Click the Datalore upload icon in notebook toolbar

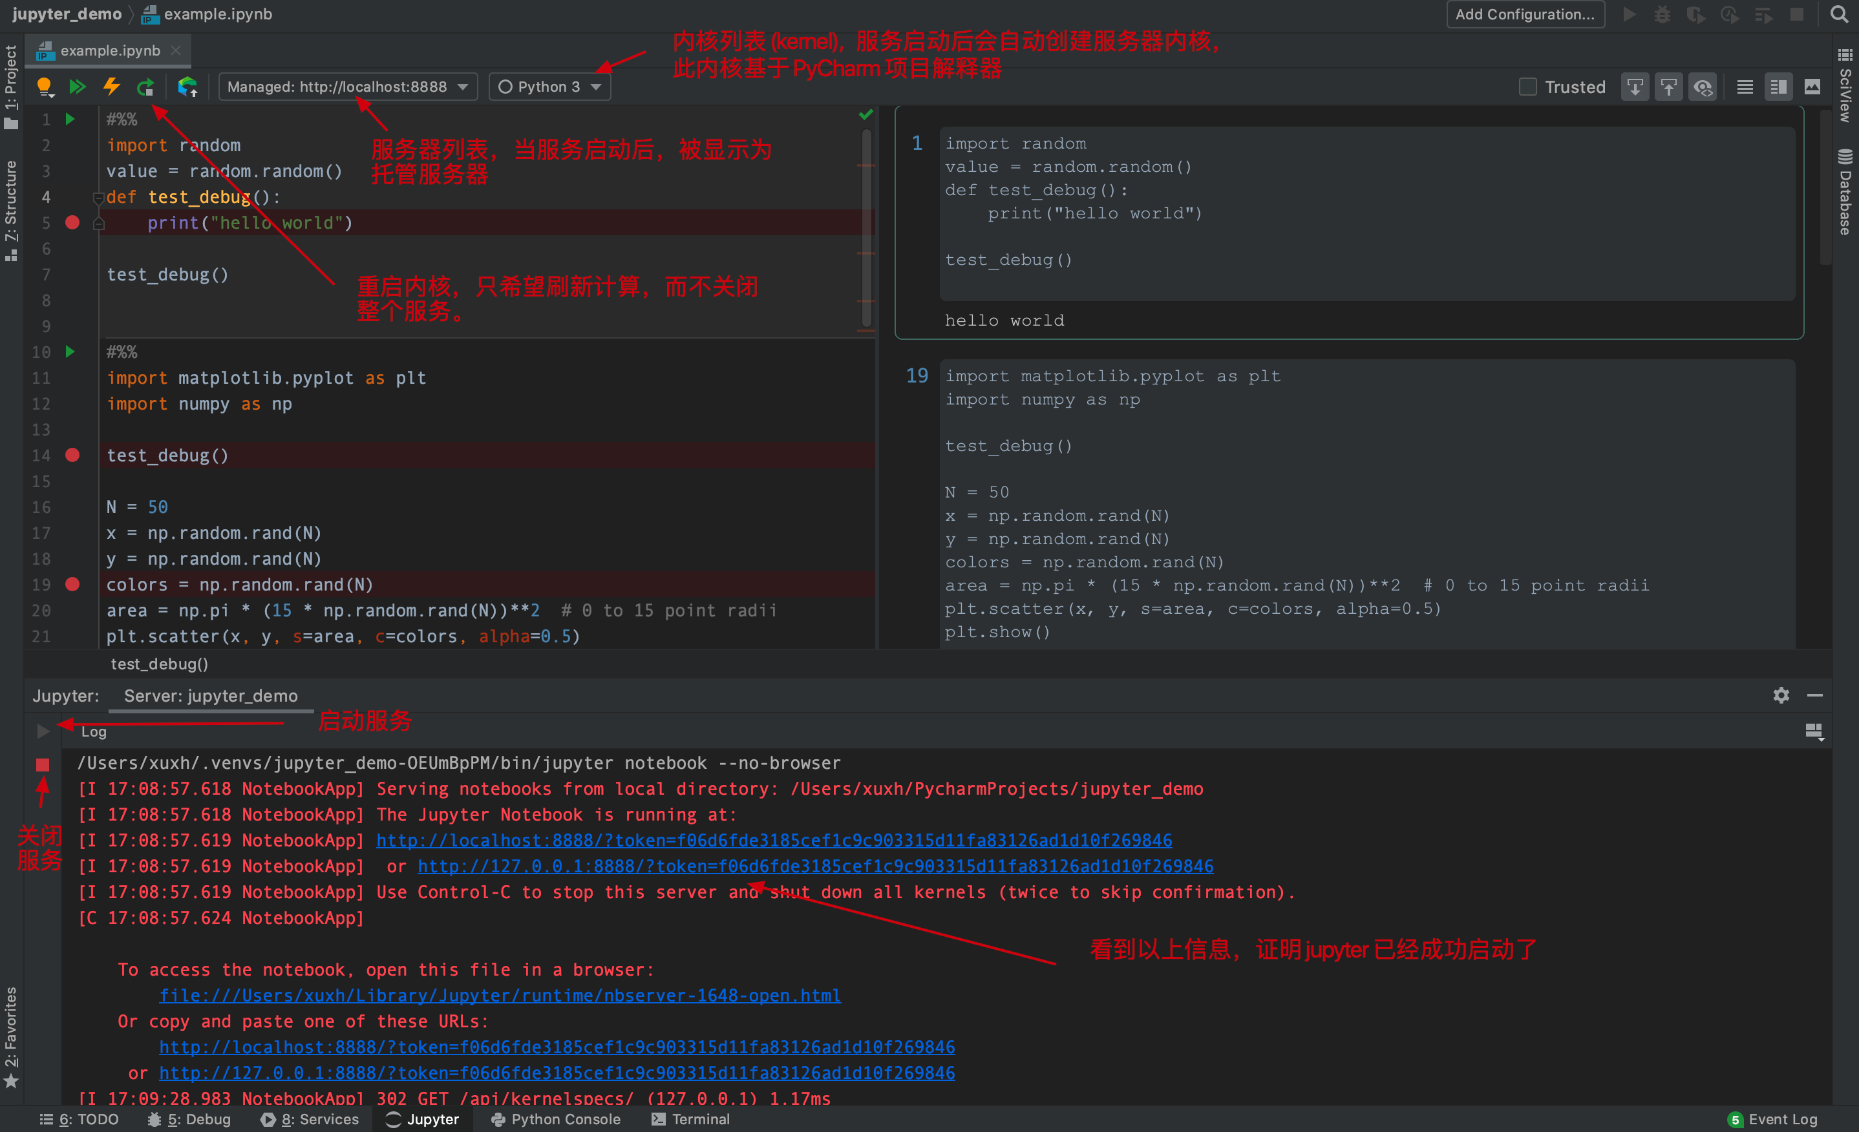coord(187,87)
